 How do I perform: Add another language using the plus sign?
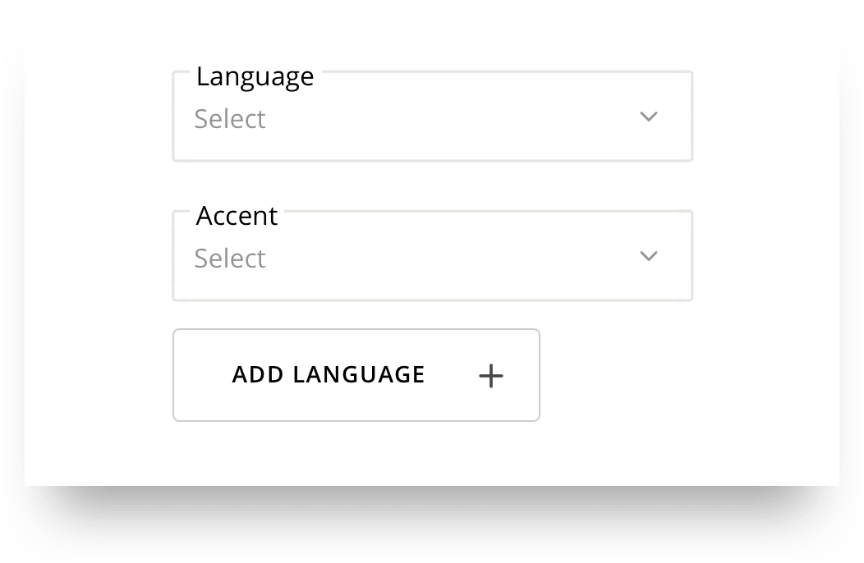(491, 376)
